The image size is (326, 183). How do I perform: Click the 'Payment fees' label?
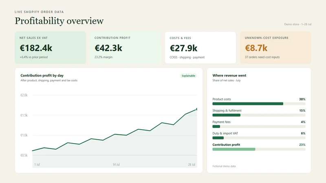(x=221, y=122)
